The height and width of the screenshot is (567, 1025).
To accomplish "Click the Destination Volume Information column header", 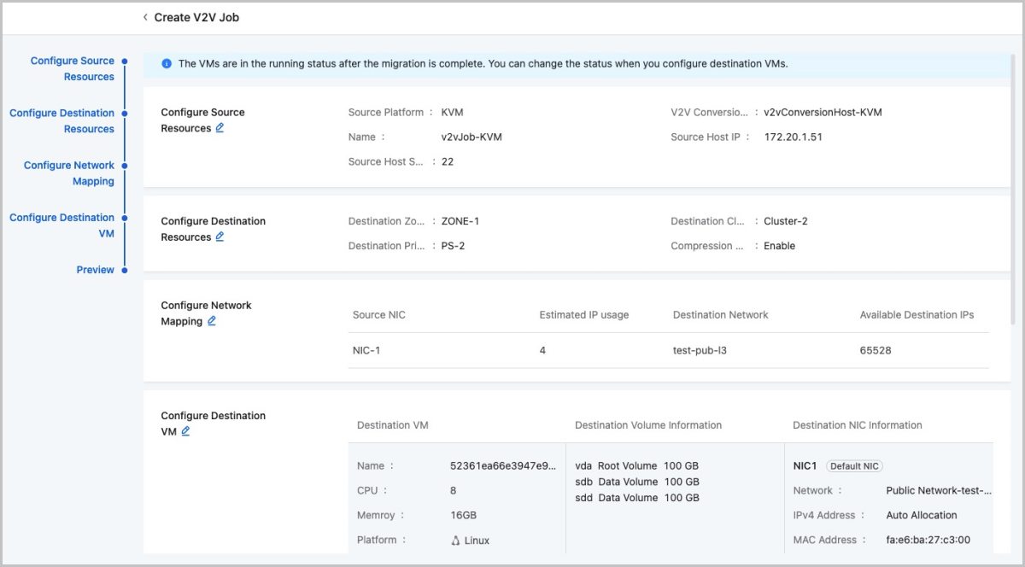I will click(x=648, y=425).
